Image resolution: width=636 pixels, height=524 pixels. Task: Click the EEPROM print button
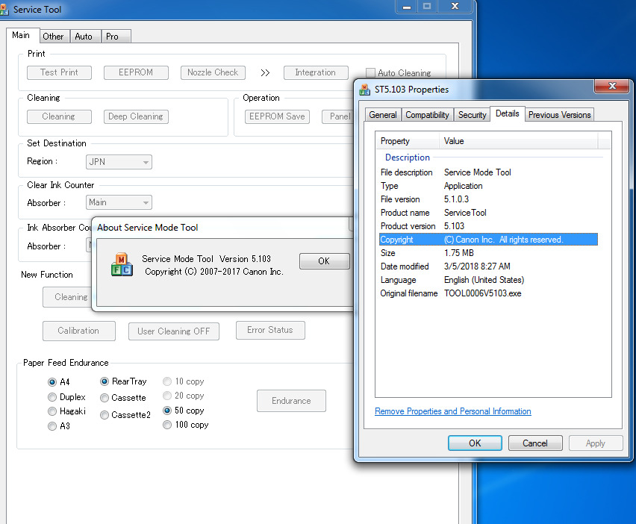tap(136, 72)
